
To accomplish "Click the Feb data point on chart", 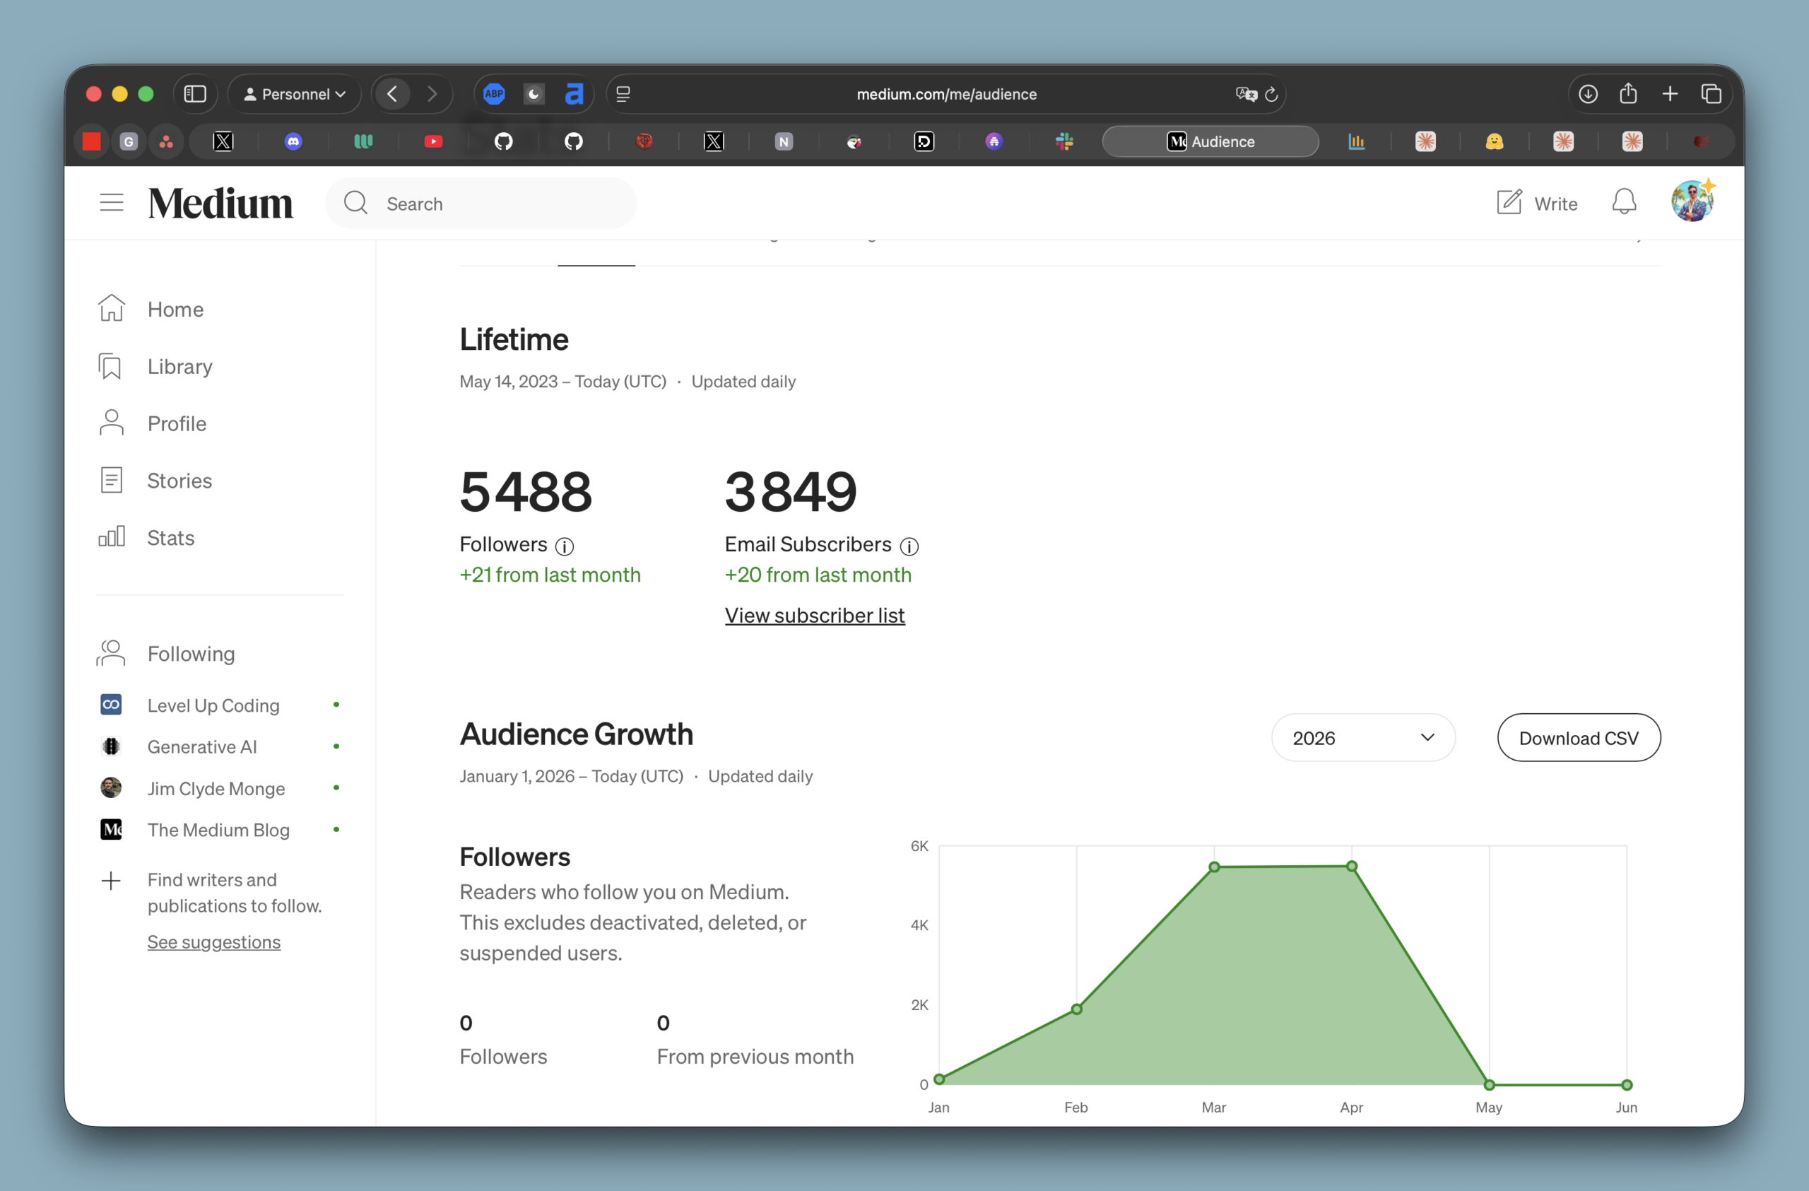I will pos(1076,1009).
